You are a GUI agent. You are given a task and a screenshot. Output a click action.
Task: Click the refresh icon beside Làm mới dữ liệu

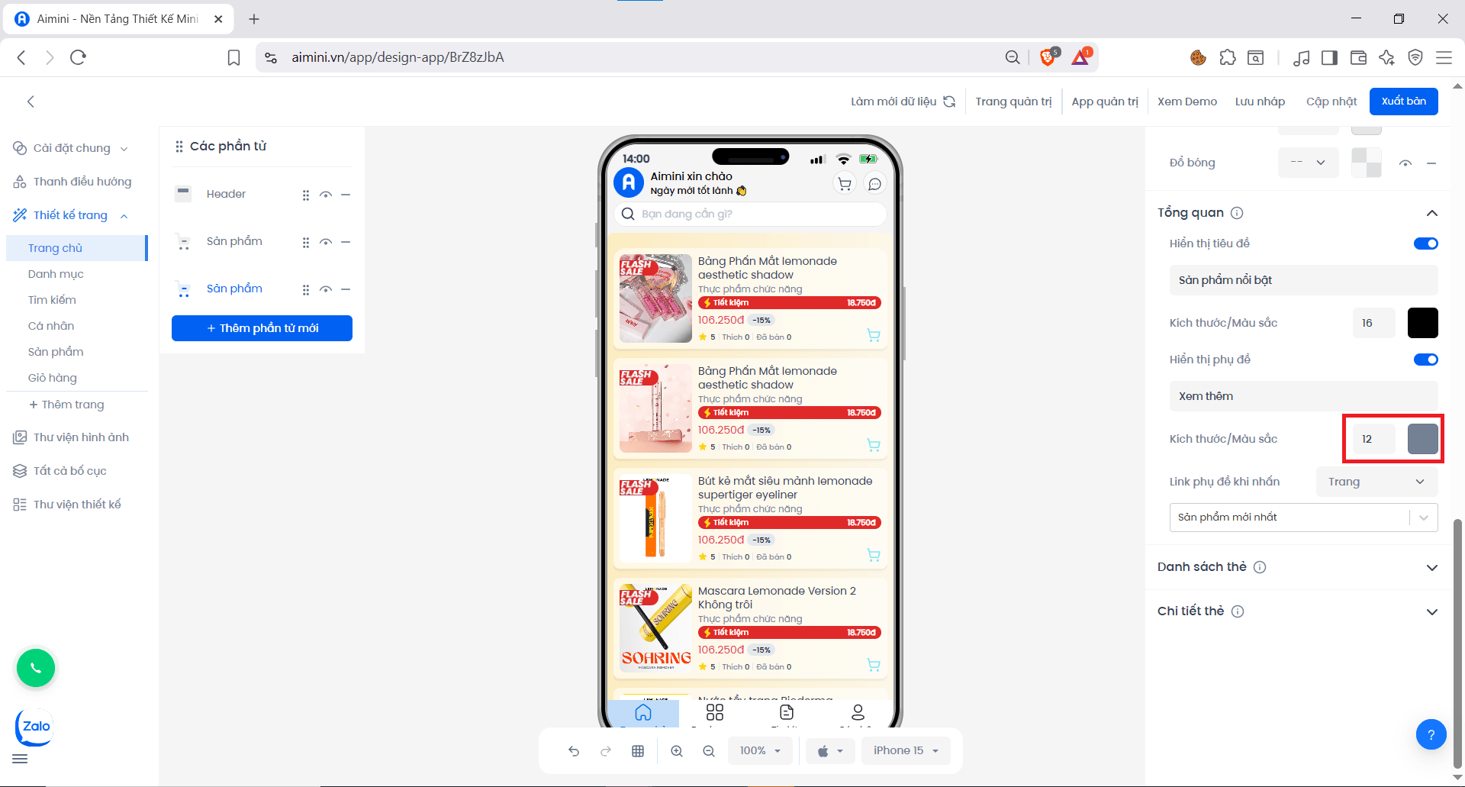[x=949, y=102]
